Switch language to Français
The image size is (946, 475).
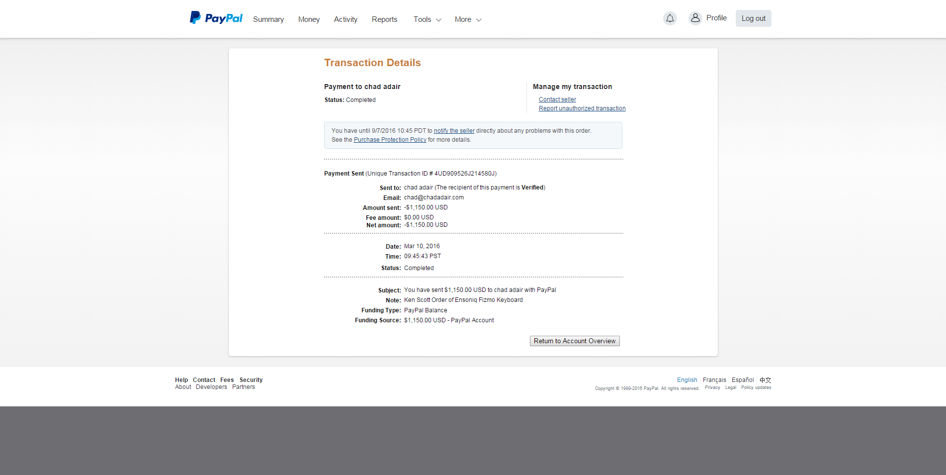click(x=714, y=380)
